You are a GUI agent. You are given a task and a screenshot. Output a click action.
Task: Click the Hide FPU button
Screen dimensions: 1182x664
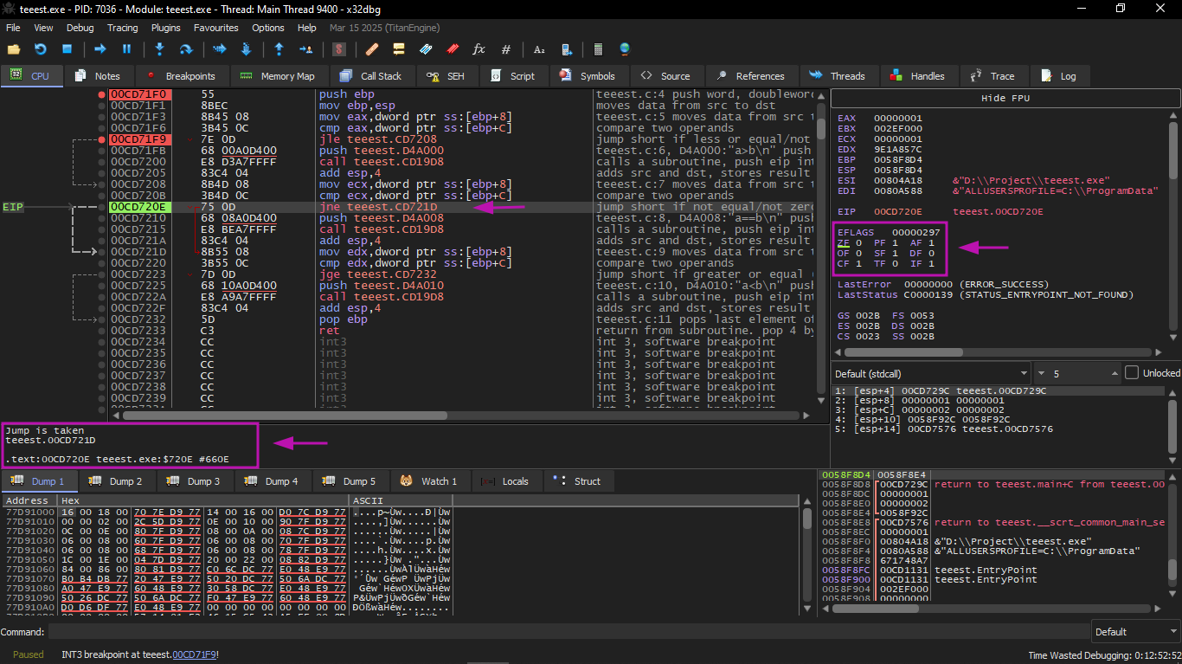coord(1005,98)
